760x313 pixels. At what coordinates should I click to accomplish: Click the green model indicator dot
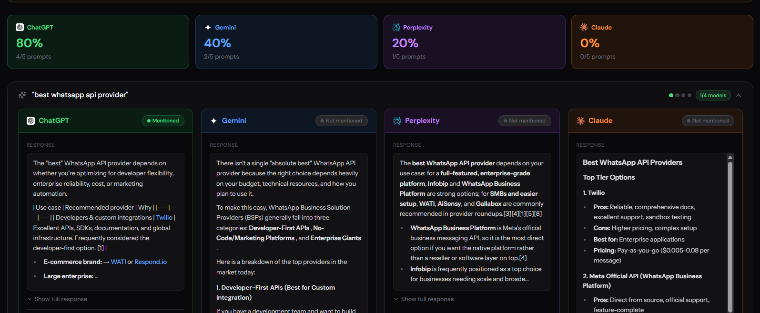click(671, 95)
